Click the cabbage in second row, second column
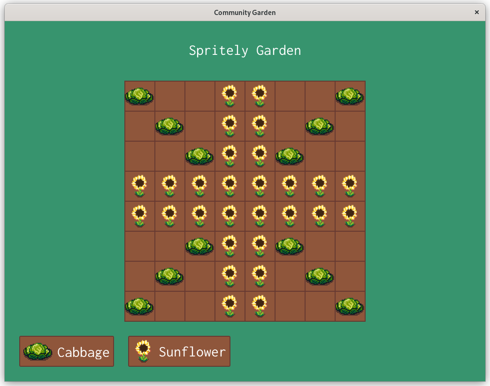The height and width of the screenshot is (386, 490). (169, 126)
